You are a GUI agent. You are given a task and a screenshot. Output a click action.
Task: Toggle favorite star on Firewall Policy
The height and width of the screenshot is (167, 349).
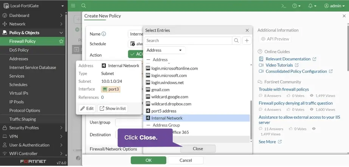[x=61, y=41]
